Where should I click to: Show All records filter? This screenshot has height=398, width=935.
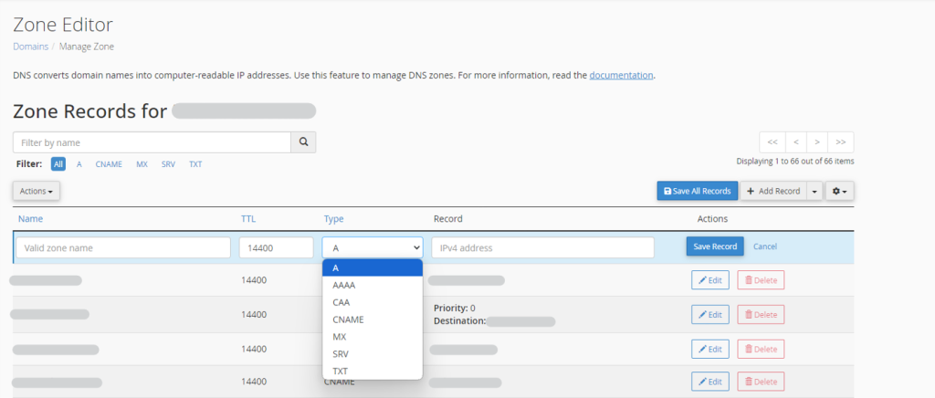(58, 164)
